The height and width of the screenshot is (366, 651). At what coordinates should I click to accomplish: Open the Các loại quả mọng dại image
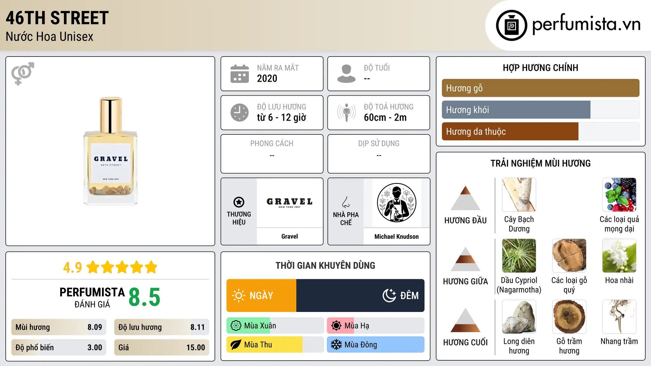point(619,195)
